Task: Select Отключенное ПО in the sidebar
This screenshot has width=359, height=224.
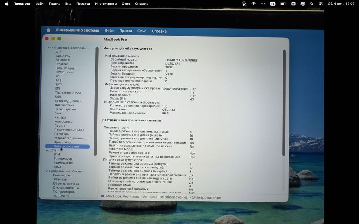Action: [x=66, y=188]
